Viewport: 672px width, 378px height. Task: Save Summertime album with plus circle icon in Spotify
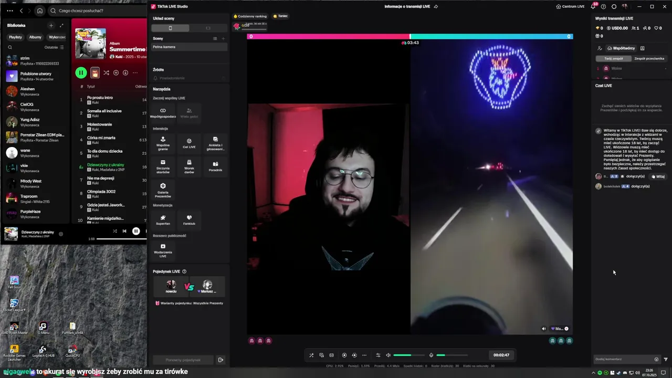point(116,72)
